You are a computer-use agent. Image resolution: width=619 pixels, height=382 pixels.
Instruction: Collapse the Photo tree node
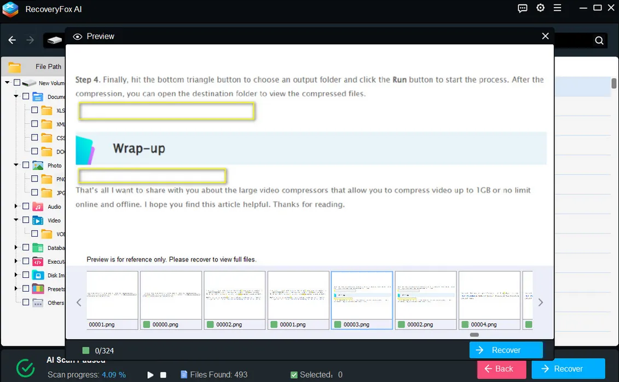16,165
